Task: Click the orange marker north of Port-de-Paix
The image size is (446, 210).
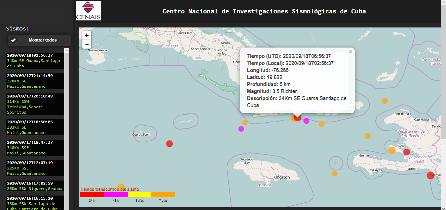Action: [384, 101]
